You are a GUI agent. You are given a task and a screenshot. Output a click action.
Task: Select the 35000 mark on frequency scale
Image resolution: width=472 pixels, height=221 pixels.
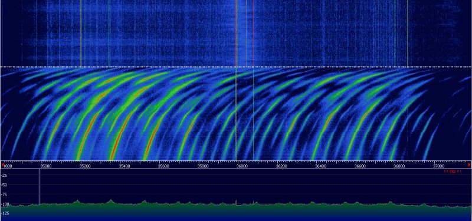[x=45, y=166]
